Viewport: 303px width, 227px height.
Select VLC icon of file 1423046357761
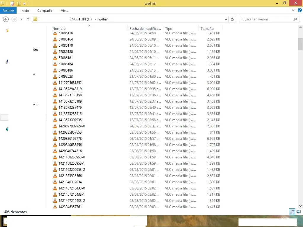click(55, 207)
